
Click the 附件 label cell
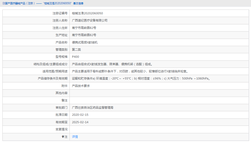click(x=36, y=86)
